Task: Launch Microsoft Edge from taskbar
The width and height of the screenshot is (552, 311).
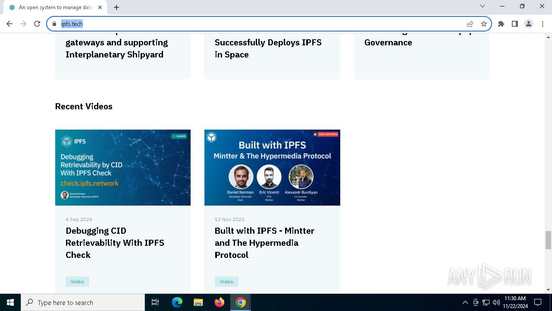Action: [x=177, y=302]
